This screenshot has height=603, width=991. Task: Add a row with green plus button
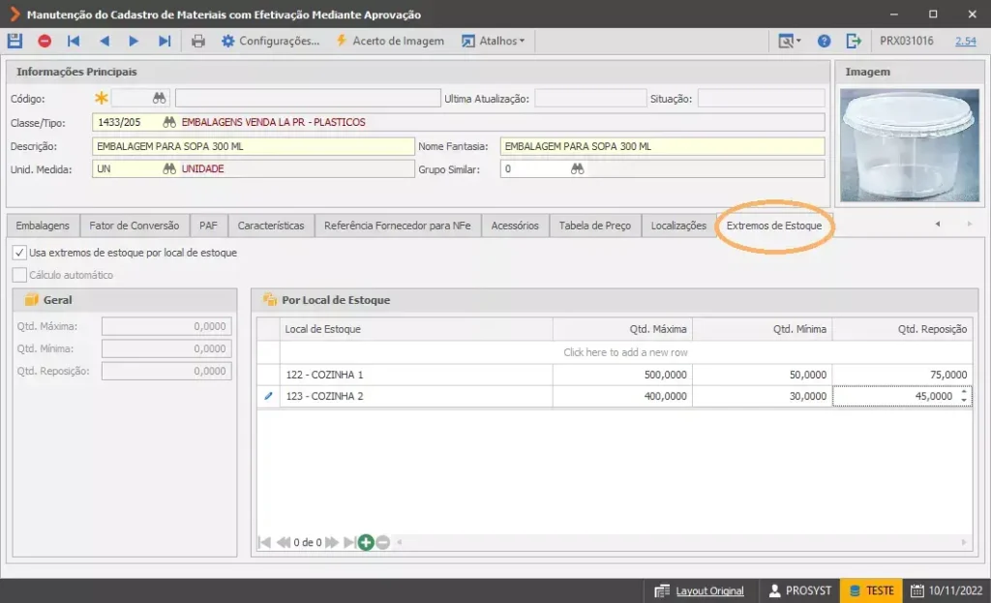[x=365, y=542]
